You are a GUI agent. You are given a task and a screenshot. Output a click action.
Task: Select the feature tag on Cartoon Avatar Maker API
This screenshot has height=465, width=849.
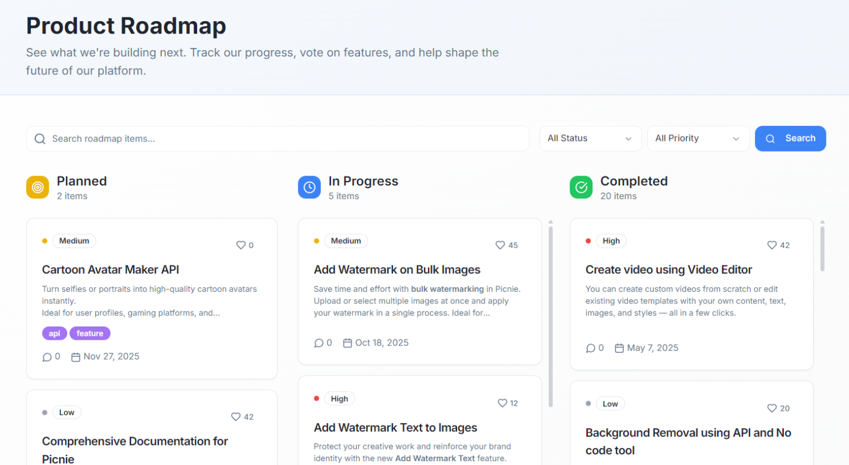[90, 333]
